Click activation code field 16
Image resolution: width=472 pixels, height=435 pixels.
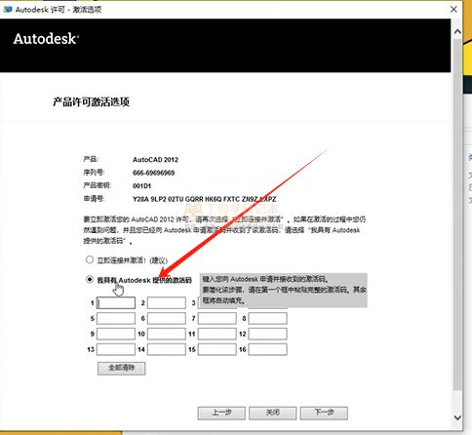pos(267,349)
